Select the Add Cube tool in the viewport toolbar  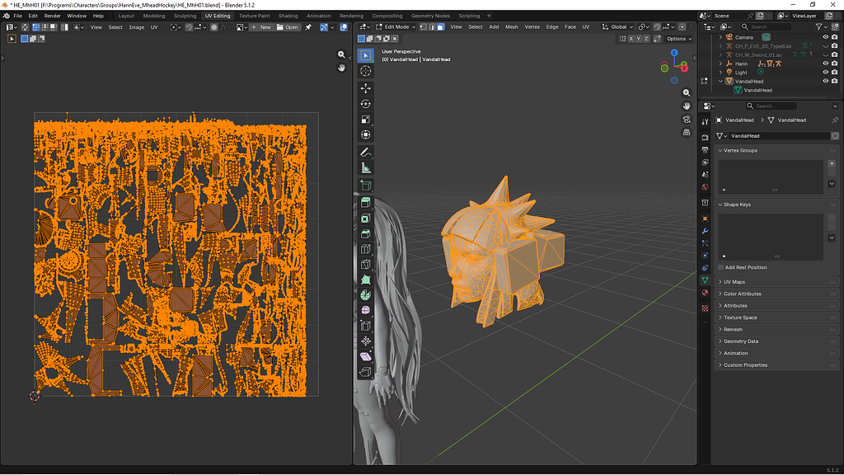pyautogui.click(x=365, y=186)
